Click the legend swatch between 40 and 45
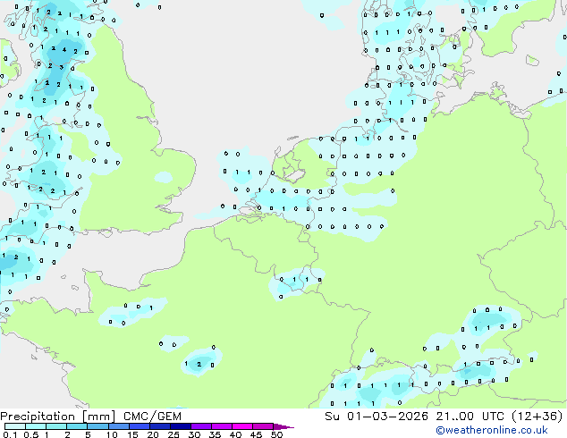The image size is (567, 438). pos(242,426)
